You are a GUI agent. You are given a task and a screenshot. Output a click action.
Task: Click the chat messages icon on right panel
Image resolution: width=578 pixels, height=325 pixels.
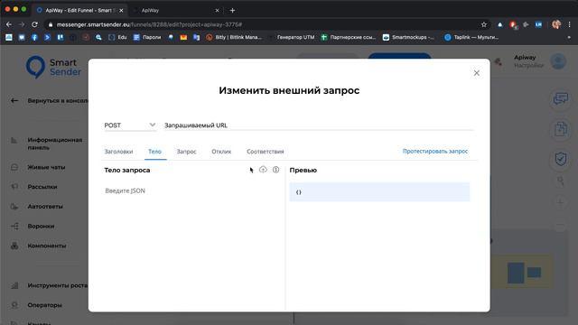[x=560, y=98]
